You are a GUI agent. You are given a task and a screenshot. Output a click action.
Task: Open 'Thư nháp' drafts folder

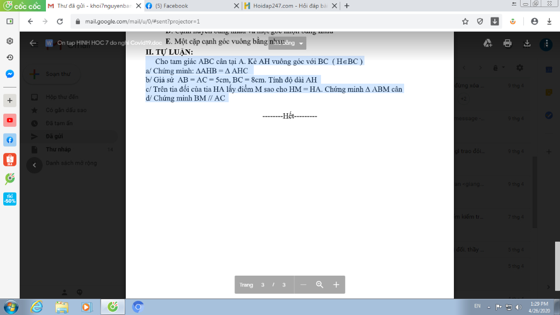tap(58, 149)
